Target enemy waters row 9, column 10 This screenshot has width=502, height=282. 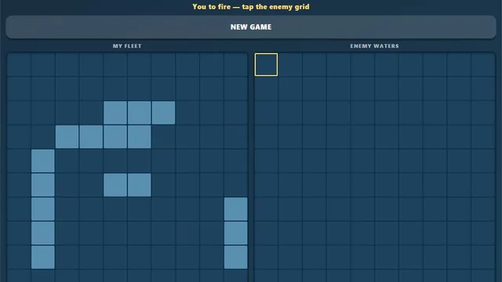click(483, 257)
